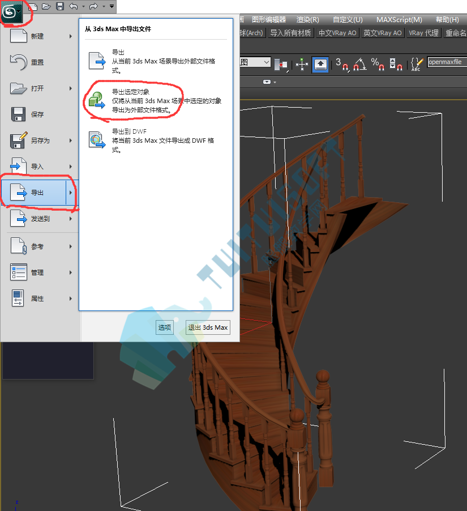Click the Open File quick access icon
Image resolution: width=467 pixels, height=511 pixels.
click(x=46, y=6)
